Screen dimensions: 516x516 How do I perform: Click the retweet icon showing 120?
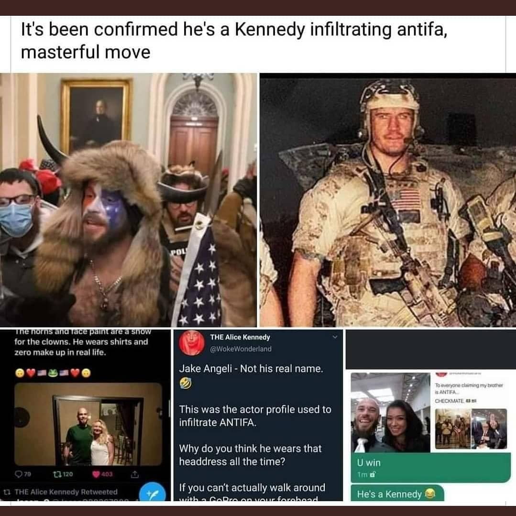point(63,474)
